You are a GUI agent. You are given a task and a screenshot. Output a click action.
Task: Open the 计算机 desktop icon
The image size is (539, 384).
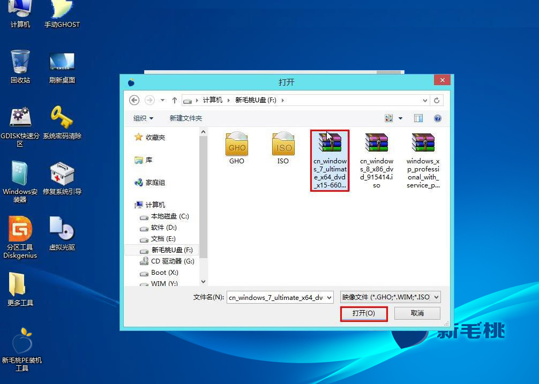click(x=20, y=14)
